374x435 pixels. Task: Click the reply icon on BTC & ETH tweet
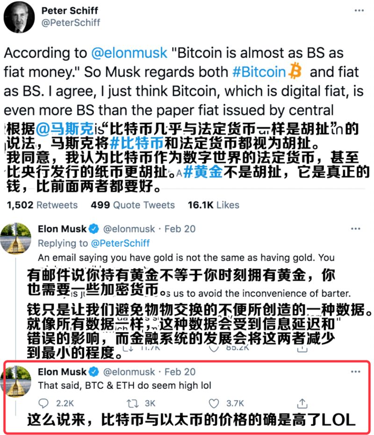click(x=42, y=403)
